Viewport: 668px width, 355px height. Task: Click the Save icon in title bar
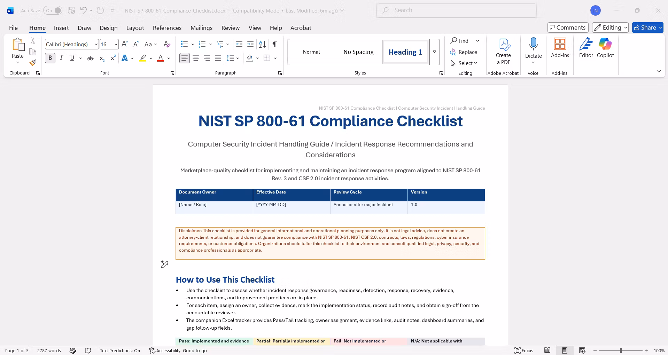point(71,10)
